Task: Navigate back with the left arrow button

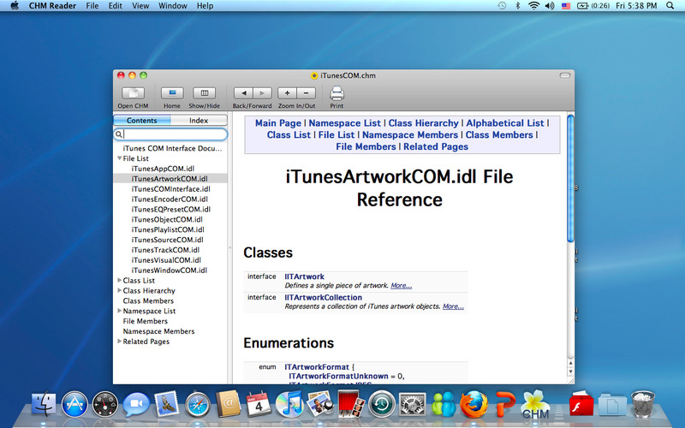Action: coord(243,93)
